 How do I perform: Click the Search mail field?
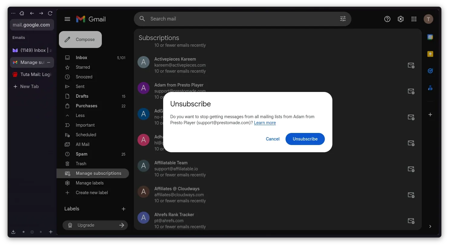[212, 19]
